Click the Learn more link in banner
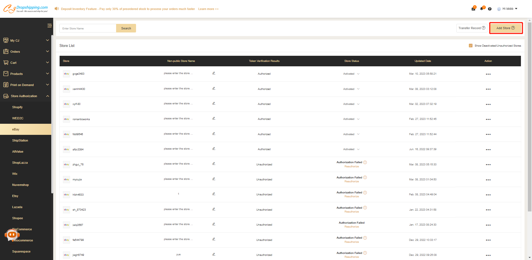Viewport: 532px width, 260px height. (x=208, y=9)
